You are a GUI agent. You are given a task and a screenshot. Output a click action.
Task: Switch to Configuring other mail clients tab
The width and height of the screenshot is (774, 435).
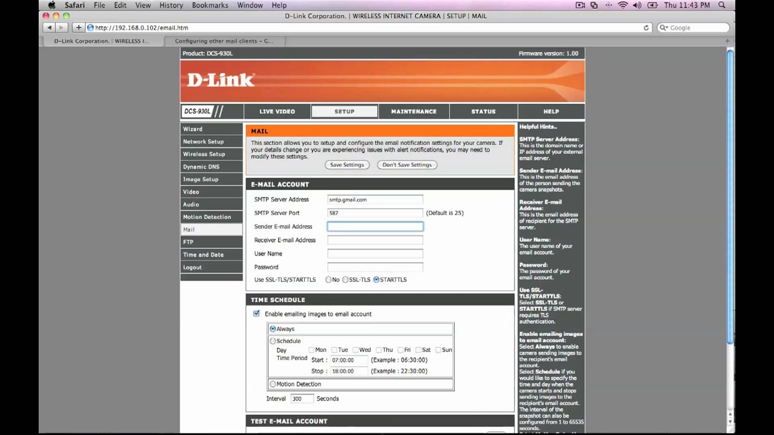tap(224, 41)
